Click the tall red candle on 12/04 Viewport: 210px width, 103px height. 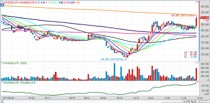pyautogui.click(x=196, y=22)
